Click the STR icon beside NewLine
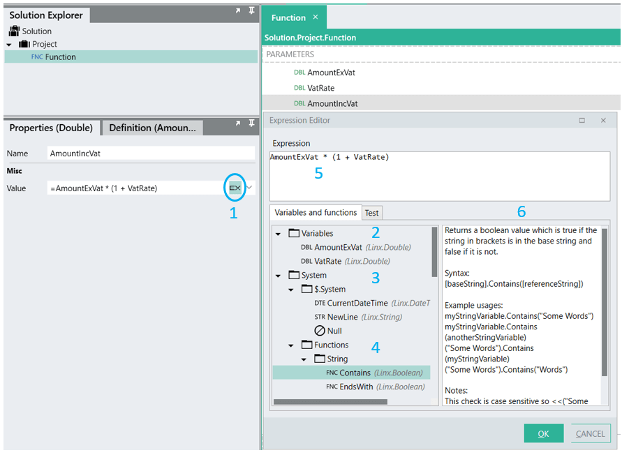This screenshot has width=622, height=455. pyautogui.click(x=320, y=317)
